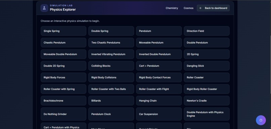271x129 pixels.
Task: Launch Newton's Cradle simulation
Action: pos(206,101)
